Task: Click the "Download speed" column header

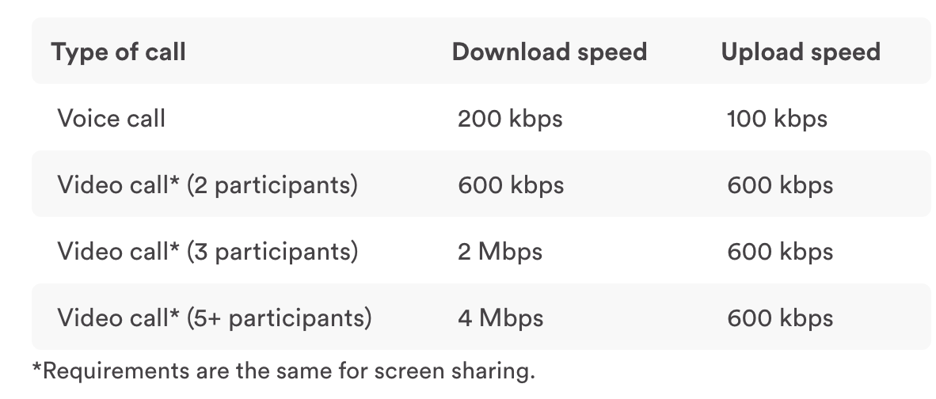Action: click(549, 52)
